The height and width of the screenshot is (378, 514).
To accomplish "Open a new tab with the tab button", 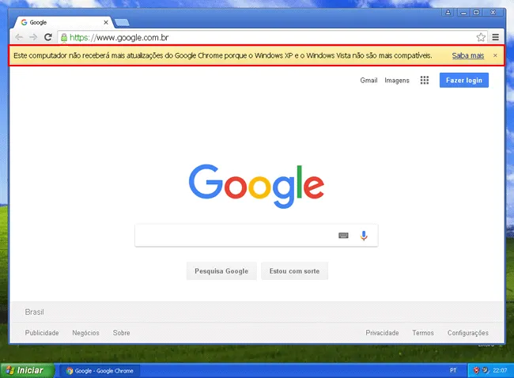I will coord(122,22).
